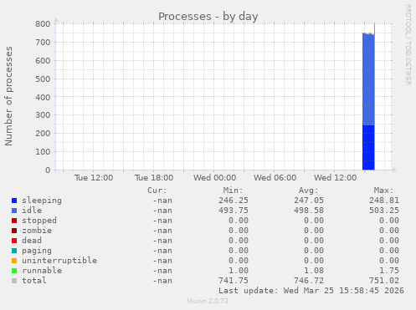416x310 pixels.
Task: Click the 'zombie' legend label
Action: pyautogui.click(x=37, y=231)
